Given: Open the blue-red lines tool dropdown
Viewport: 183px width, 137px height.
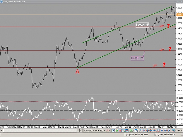Looking at the screenshot, I should [x=174, y=131].
